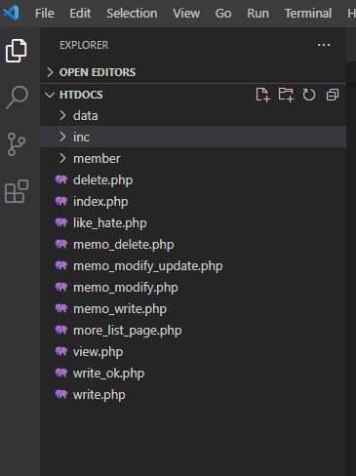Click PHP icon beside write.php
This screenshot has height=476, width=356.
point(61,394)
